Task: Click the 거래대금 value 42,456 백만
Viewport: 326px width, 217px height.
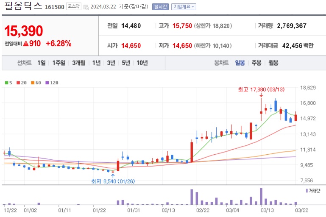Action: tap(298, 46)
